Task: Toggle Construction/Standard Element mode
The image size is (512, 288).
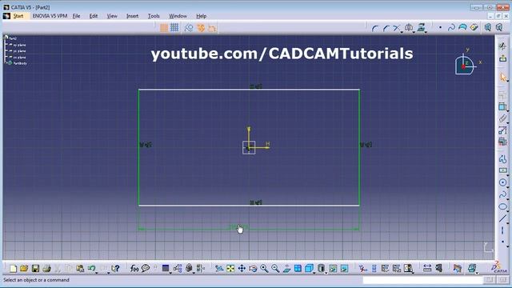Action: [189, 28]
